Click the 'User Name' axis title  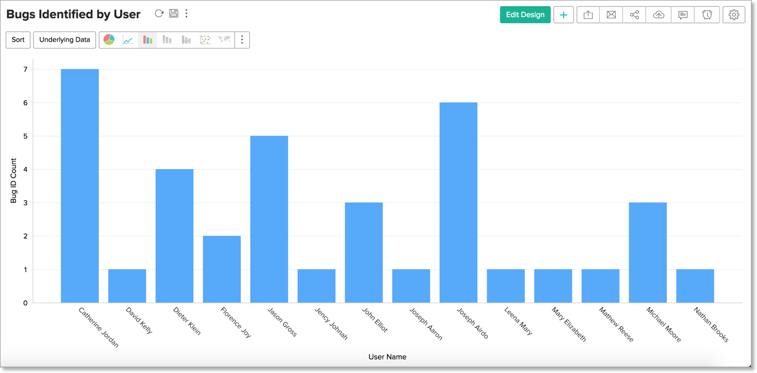388,357
